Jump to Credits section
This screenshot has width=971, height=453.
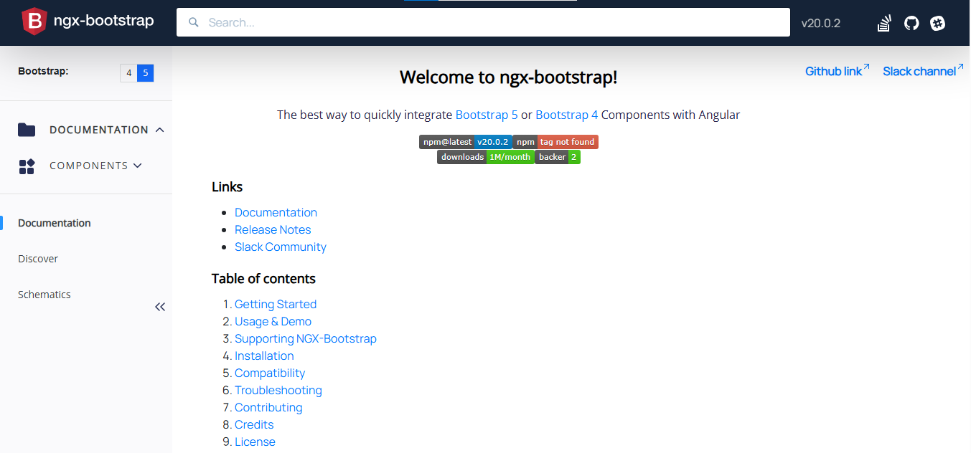coord(254,424)
